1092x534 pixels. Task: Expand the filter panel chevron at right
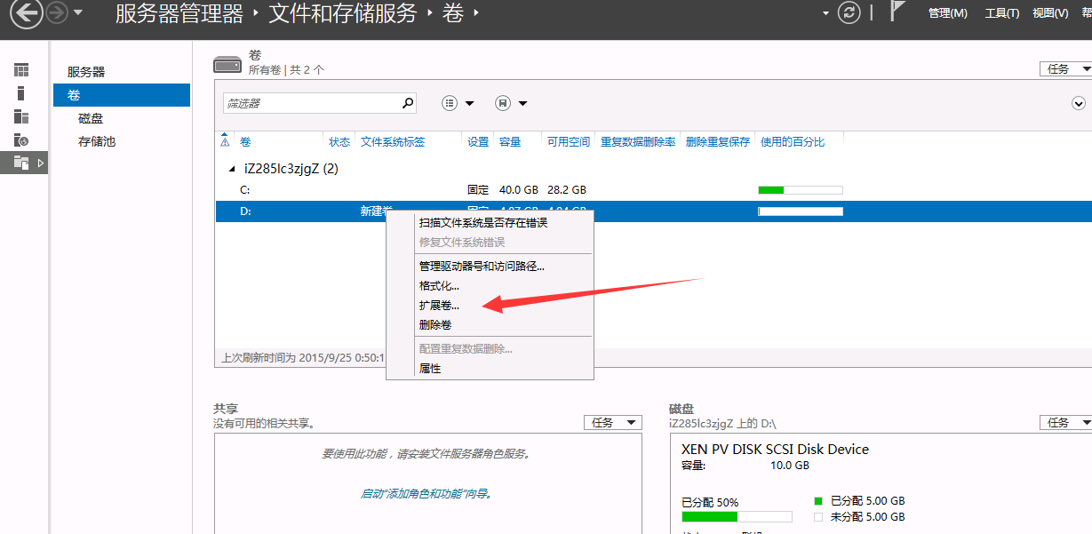click(1079, 103)
